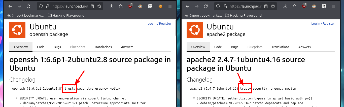Focus the launchpad URL in apache2 window
This screenshot has width=344, height=107.
pos(246,6)
